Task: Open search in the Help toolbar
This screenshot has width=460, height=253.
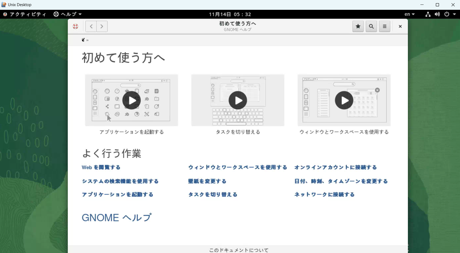Action: [371, 26]
